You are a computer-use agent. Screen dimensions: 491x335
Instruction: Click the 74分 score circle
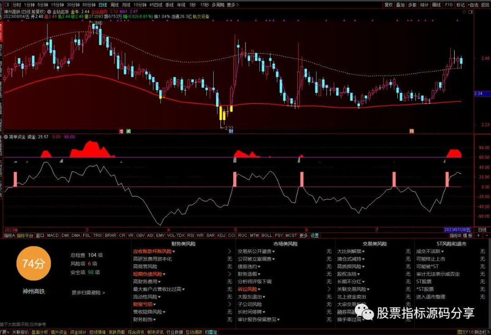coord(33,264)
